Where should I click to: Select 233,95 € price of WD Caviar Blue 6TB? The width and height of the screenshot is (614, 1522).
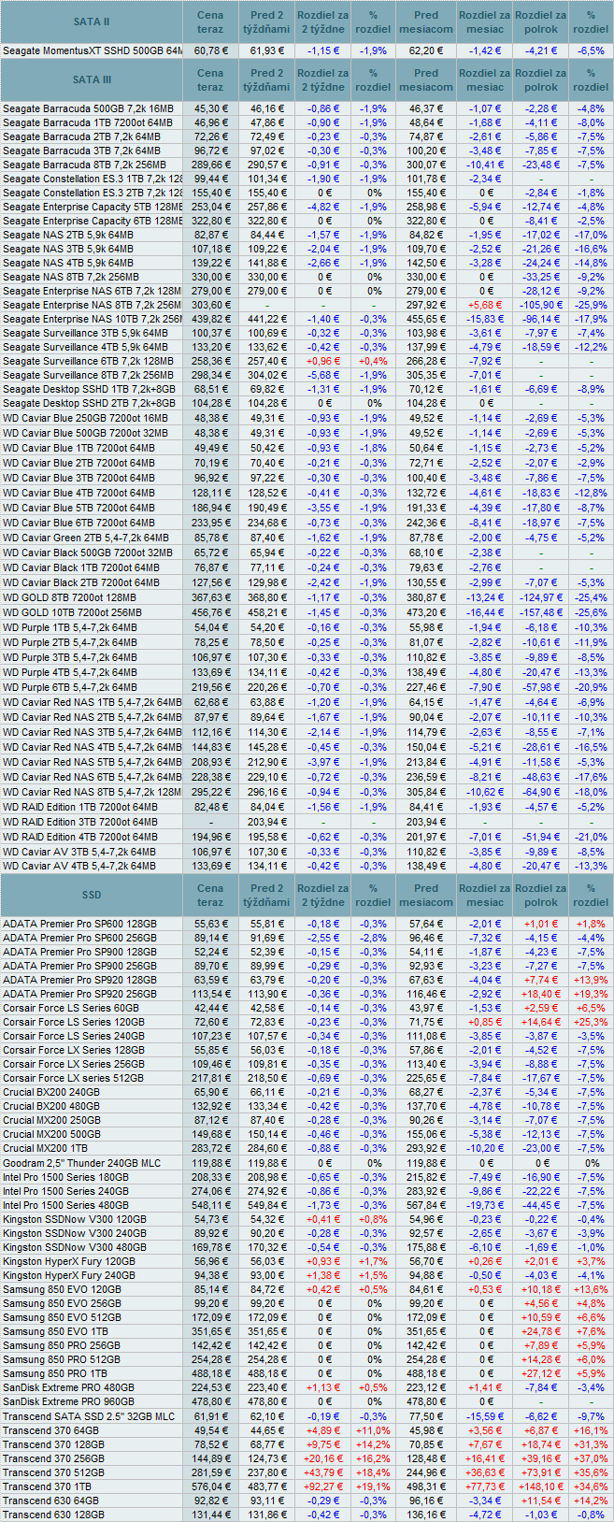[210, 523]
